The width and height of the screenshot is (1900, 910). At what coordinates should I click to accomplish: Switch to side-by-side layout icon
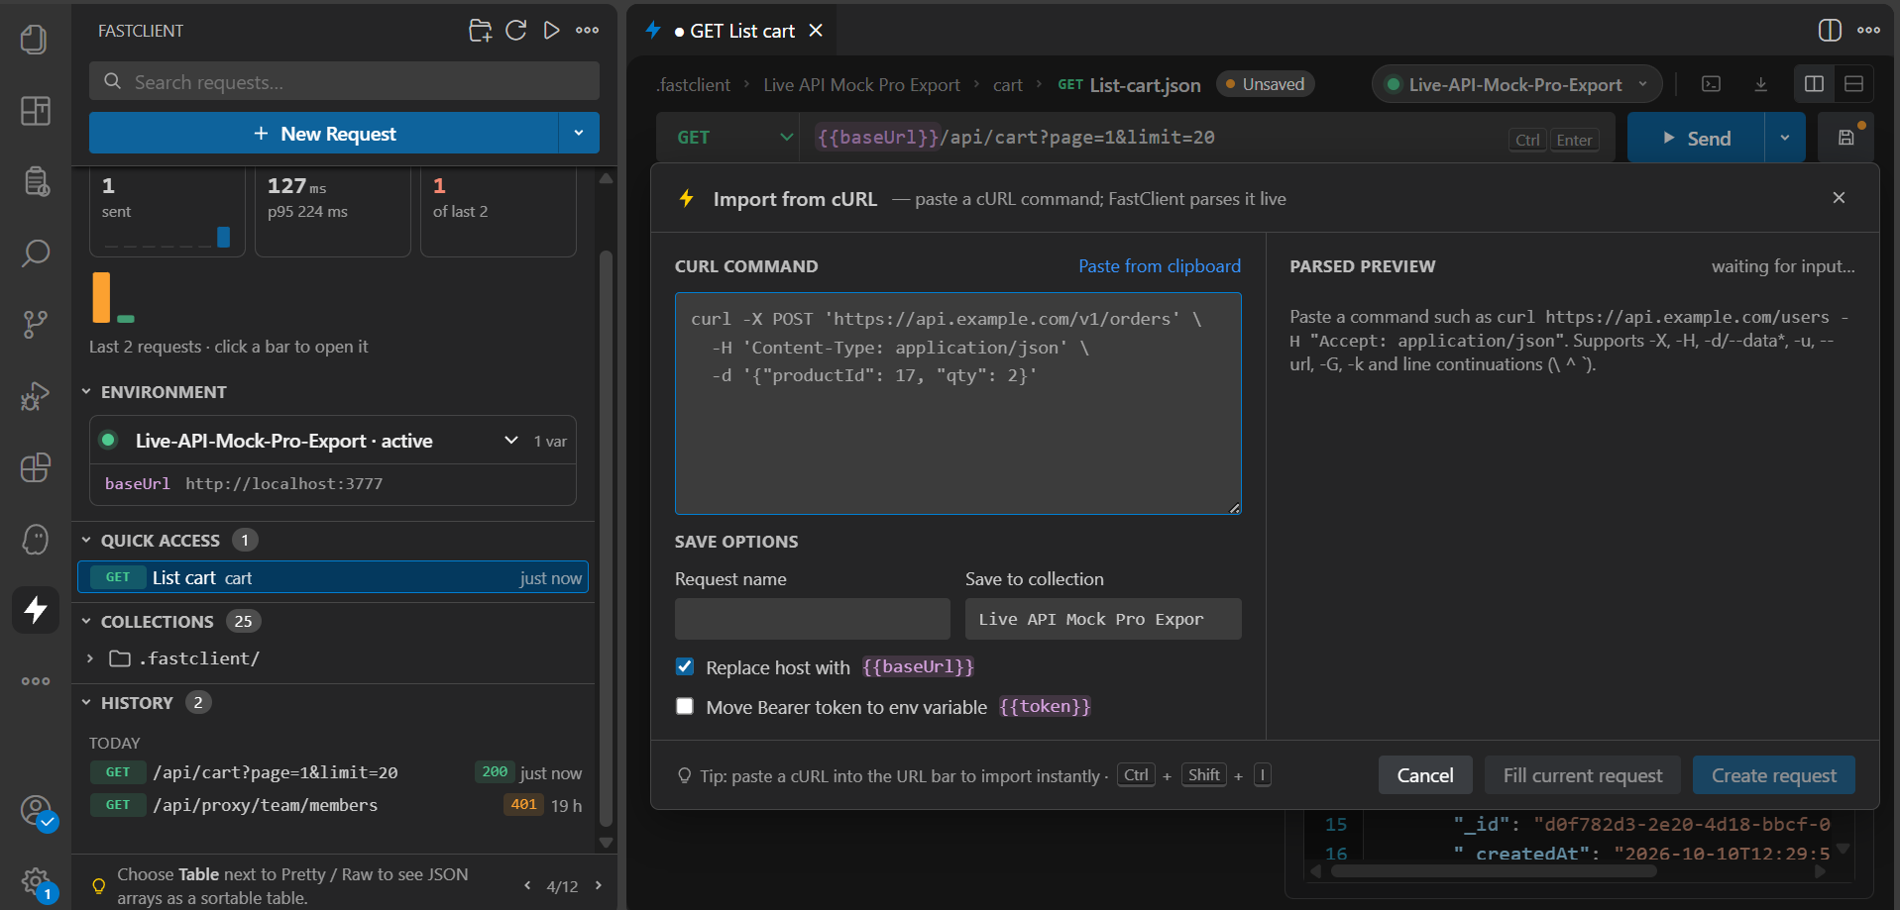pyautogui.click(x=1814, y=84)
